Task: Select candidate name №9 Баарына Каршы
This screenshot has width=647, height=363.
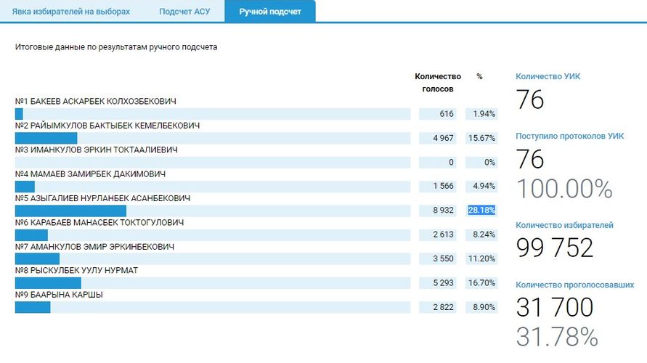Action: (x=59, y=295)
